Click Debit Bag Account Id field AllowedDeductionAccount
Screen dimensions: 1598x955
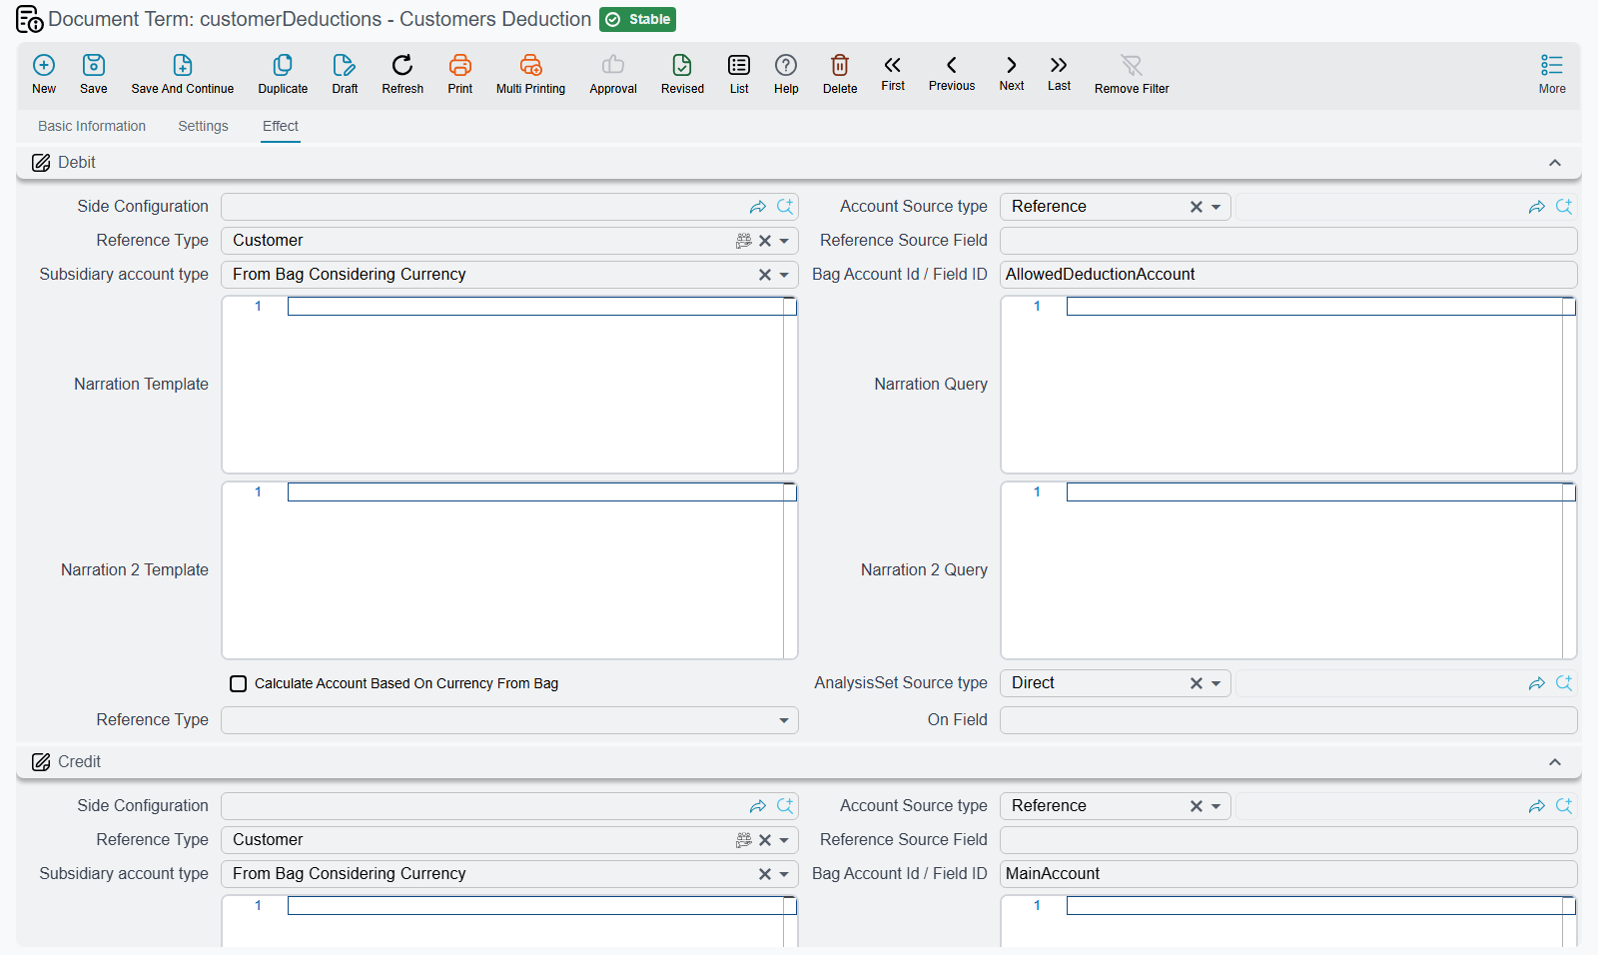coord(1288,275)
